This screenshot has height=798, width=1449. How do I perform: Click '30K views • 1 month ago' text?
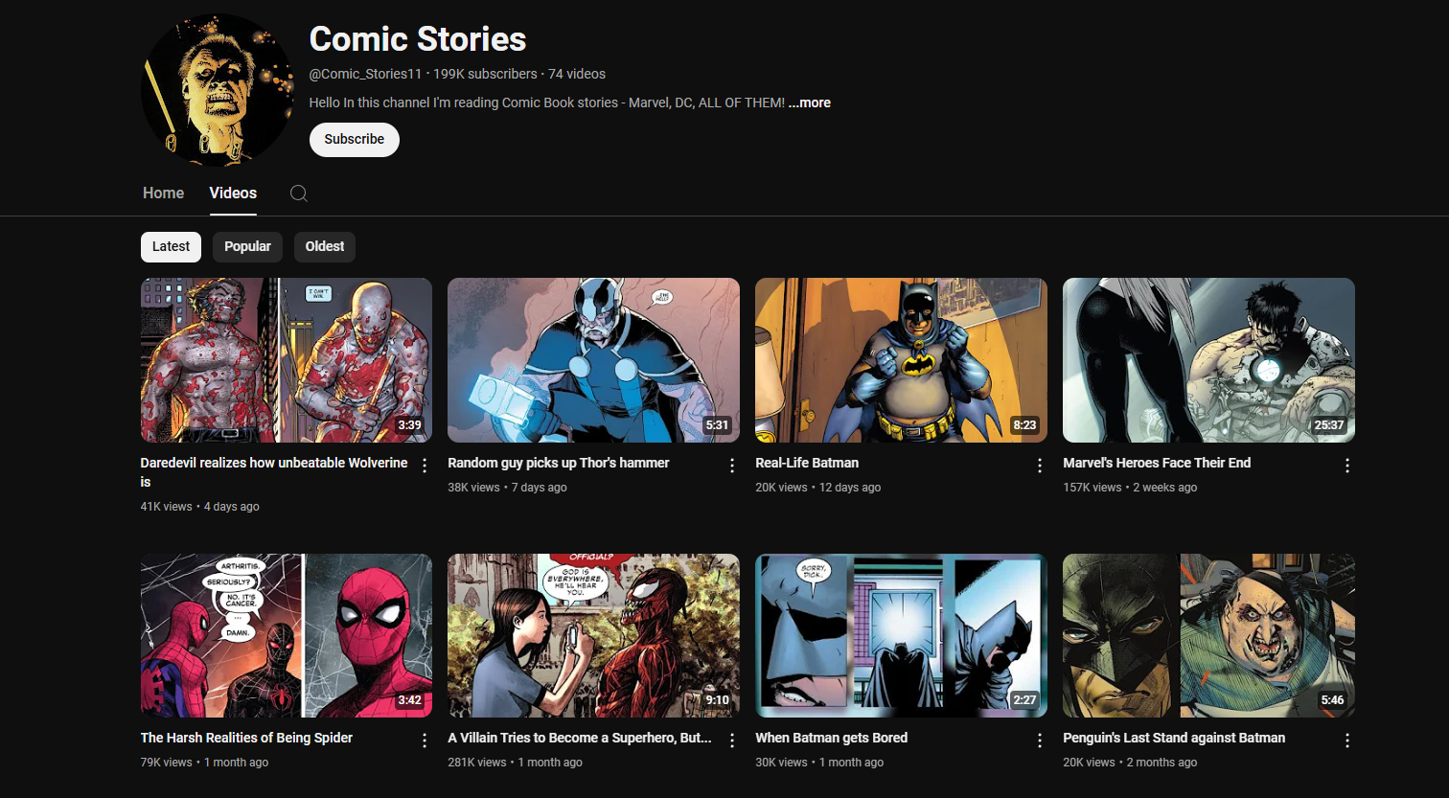tap(819, 763)
